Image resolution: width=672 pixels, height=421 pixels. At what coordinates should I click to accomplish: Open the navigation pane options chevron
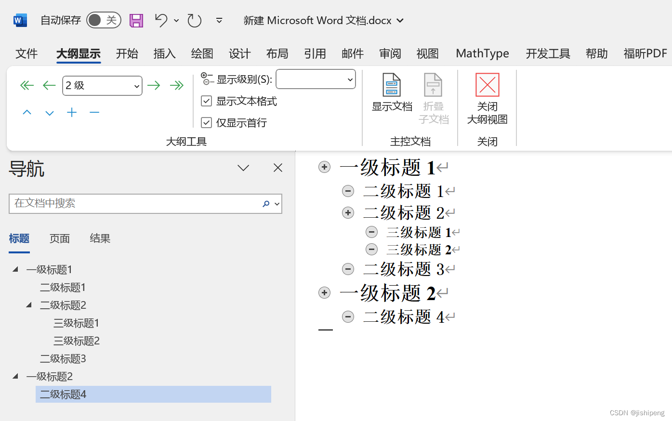(243, 168)
